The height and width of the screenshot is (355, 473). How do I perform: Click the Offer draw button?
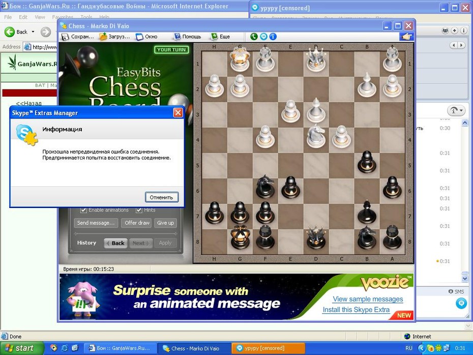point(137,223)
